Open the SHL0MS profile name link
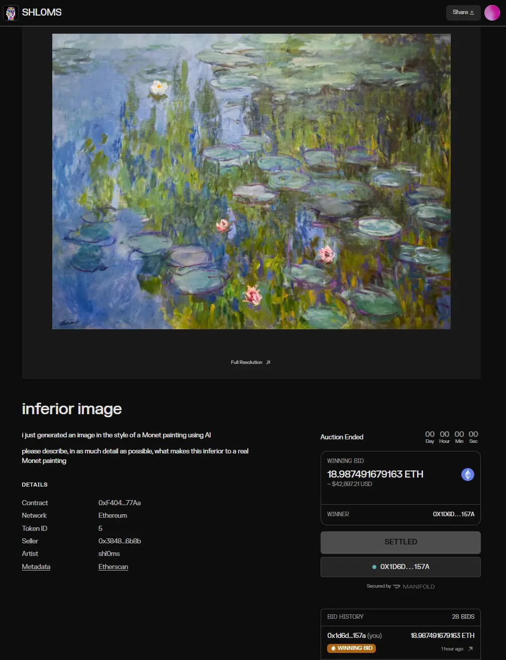The height and width of the screenshot is (660, 506). pyautogui.click(x=42, y=13)
